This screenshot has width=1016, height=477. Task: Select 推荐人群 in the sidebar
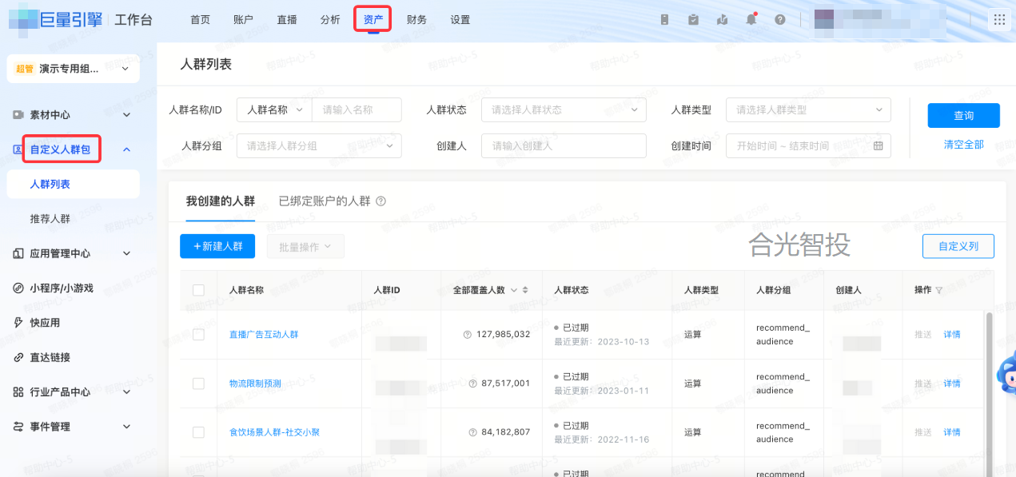click(x=50, y=219)
